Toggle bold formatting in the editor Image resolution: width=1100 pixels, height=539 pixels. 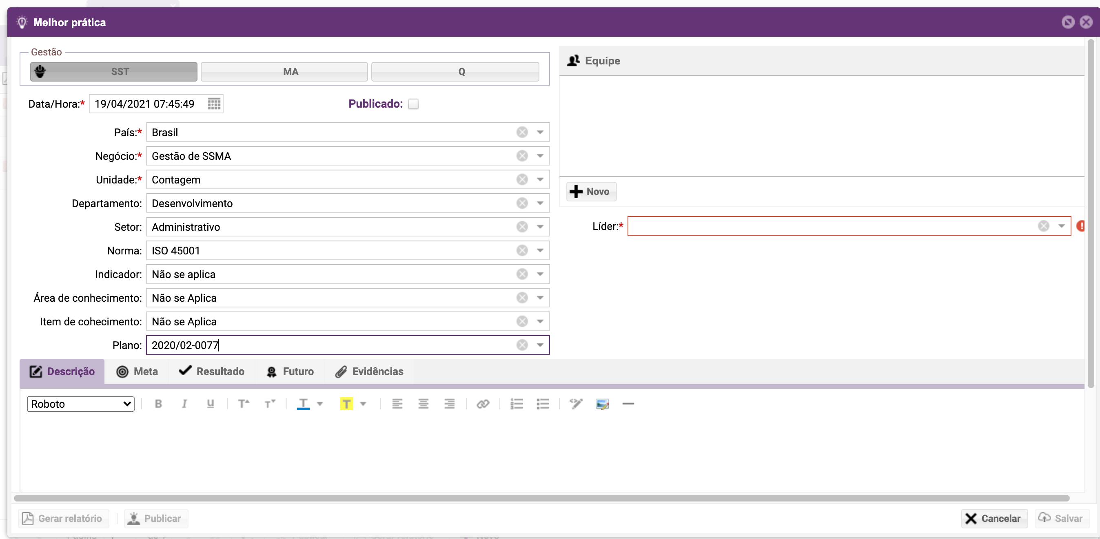158,403
